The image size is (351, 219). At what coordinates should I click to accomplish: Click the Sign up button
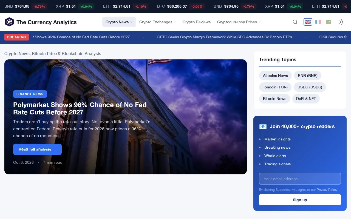[300, 200]
